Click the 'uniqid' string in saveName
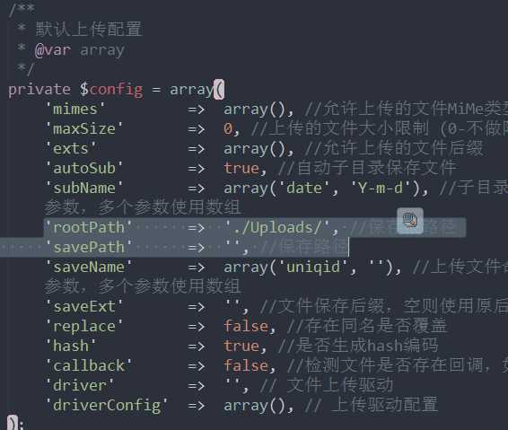508x430 pixels. [x=312, y=268]
